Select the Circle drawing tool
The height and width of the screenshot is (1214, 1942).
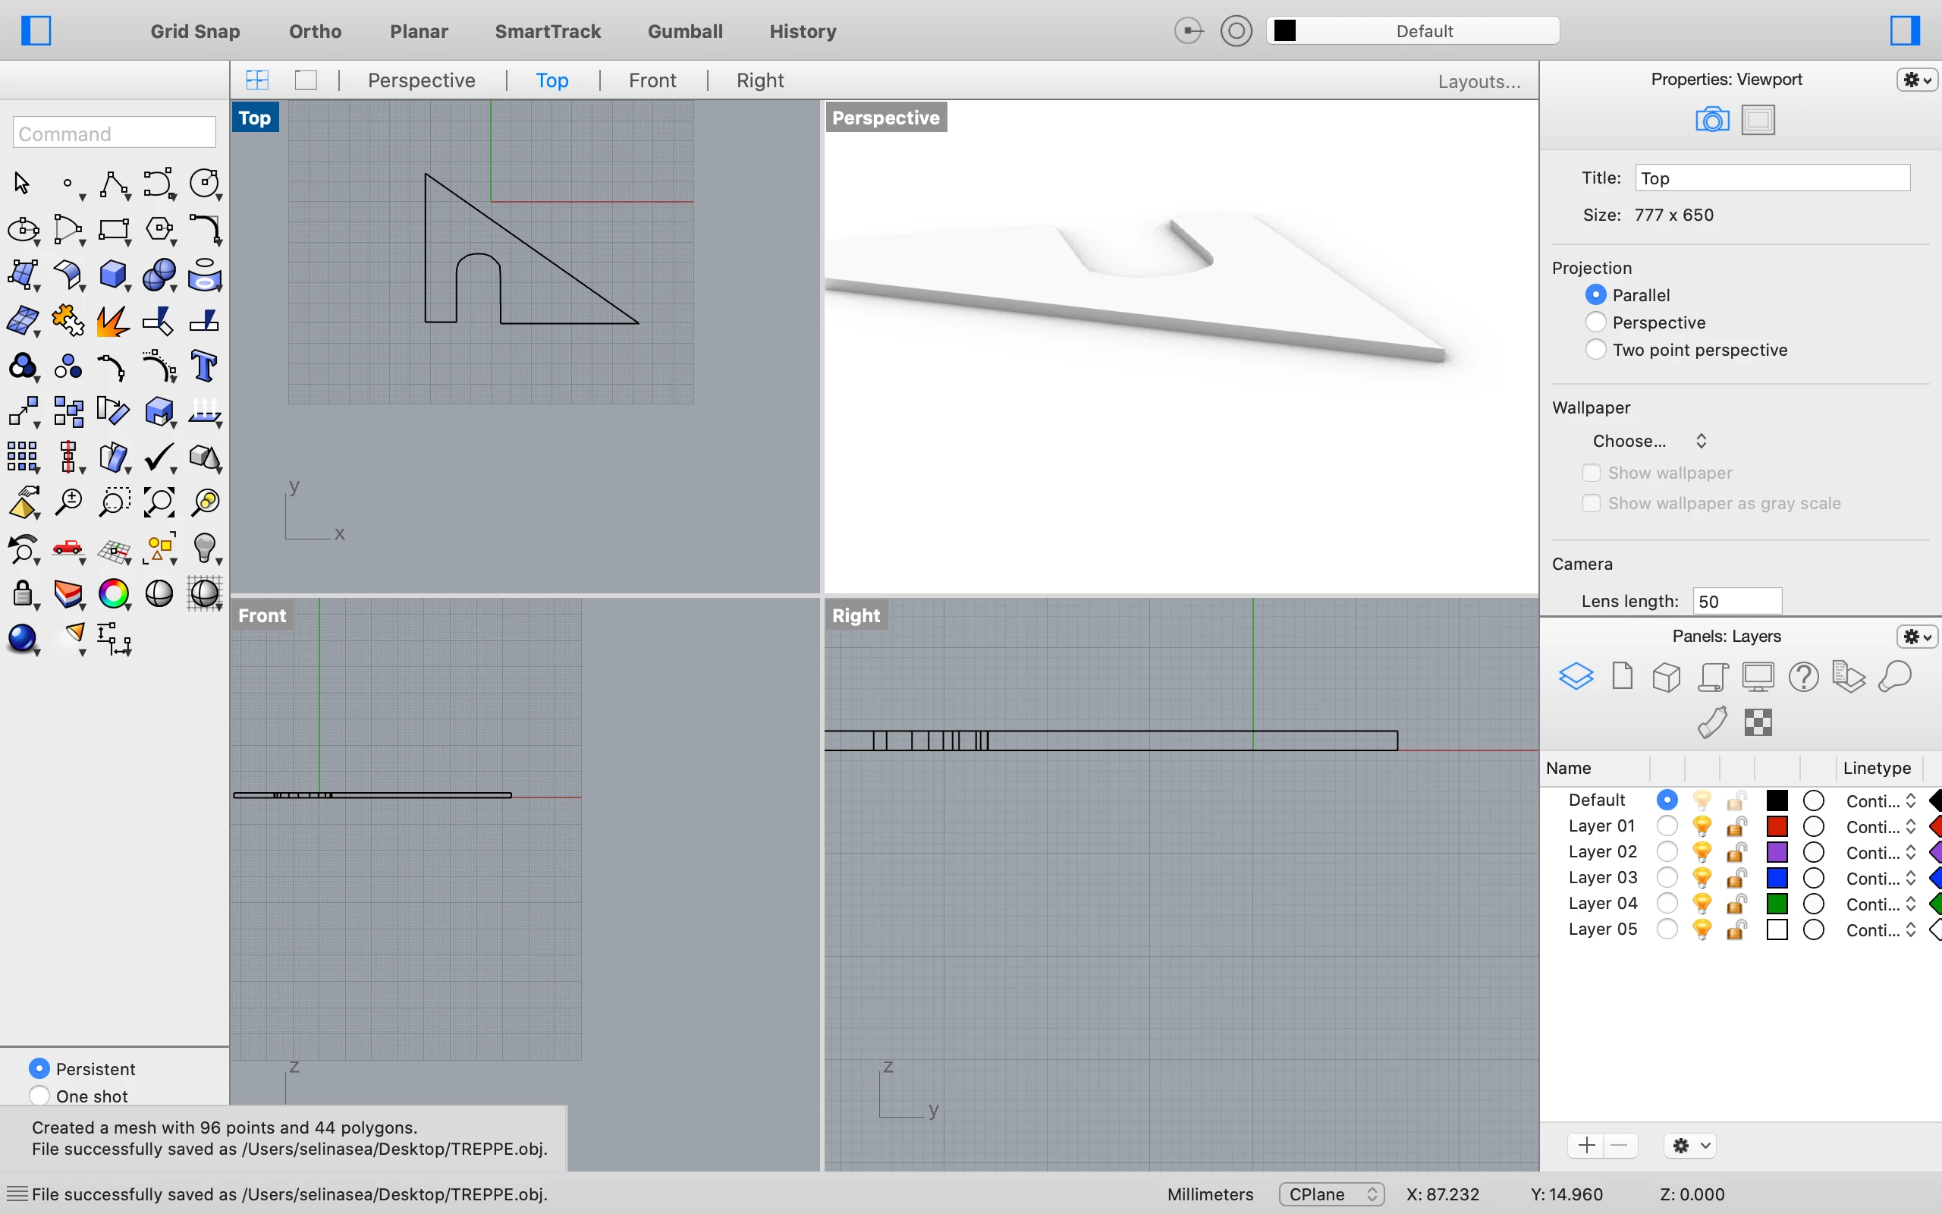[204, 183]
